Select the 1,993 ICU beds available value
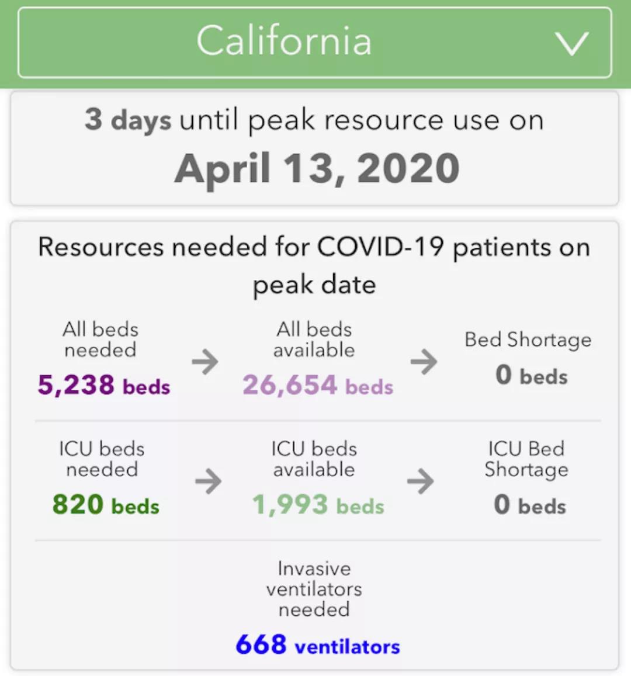Screen dimensions: 631x676 [x=318, y=504]
